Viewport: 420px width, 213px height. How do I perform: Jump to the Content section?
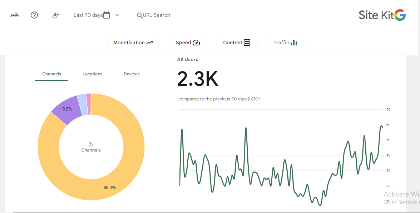(x=237, y=43)
